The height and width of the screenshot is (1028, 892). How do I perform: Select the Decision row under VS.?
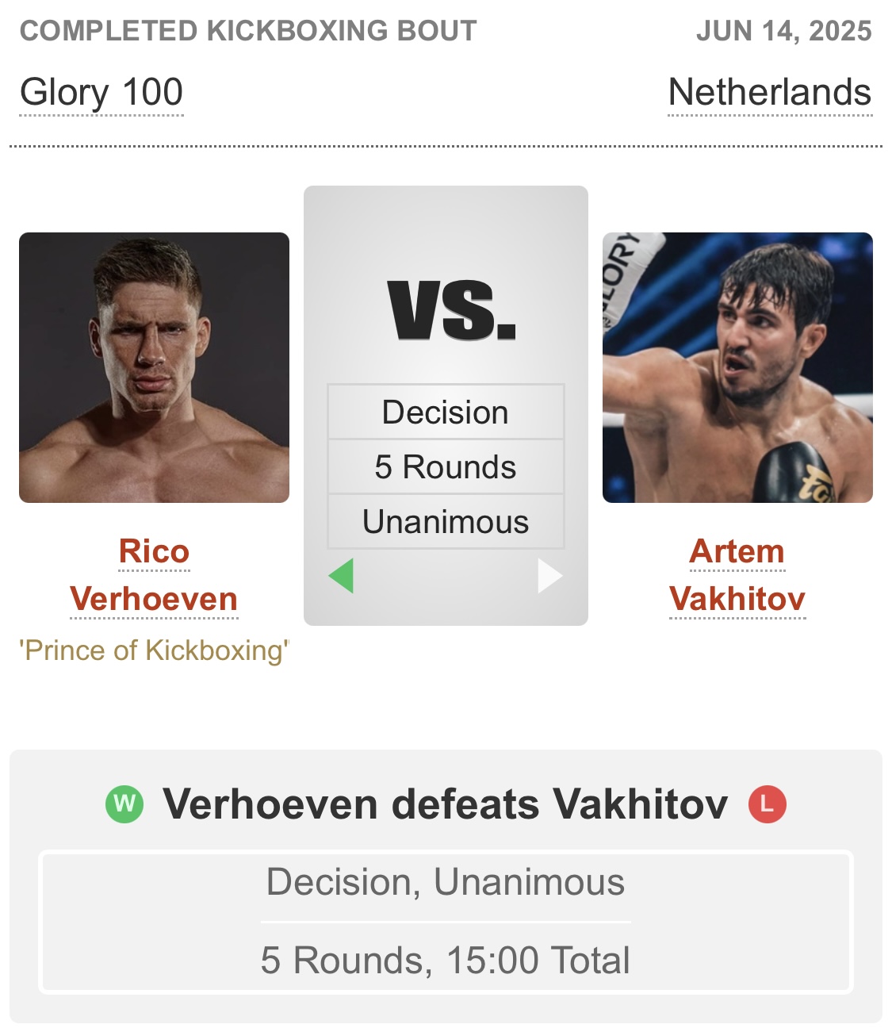(446, 412)
